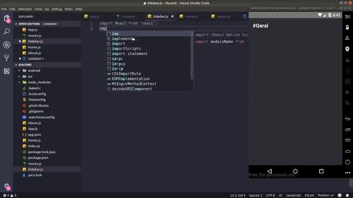Click line 1 import React code
The width and height of the screenshot is (353, 198).
click(x=129, y=23)
